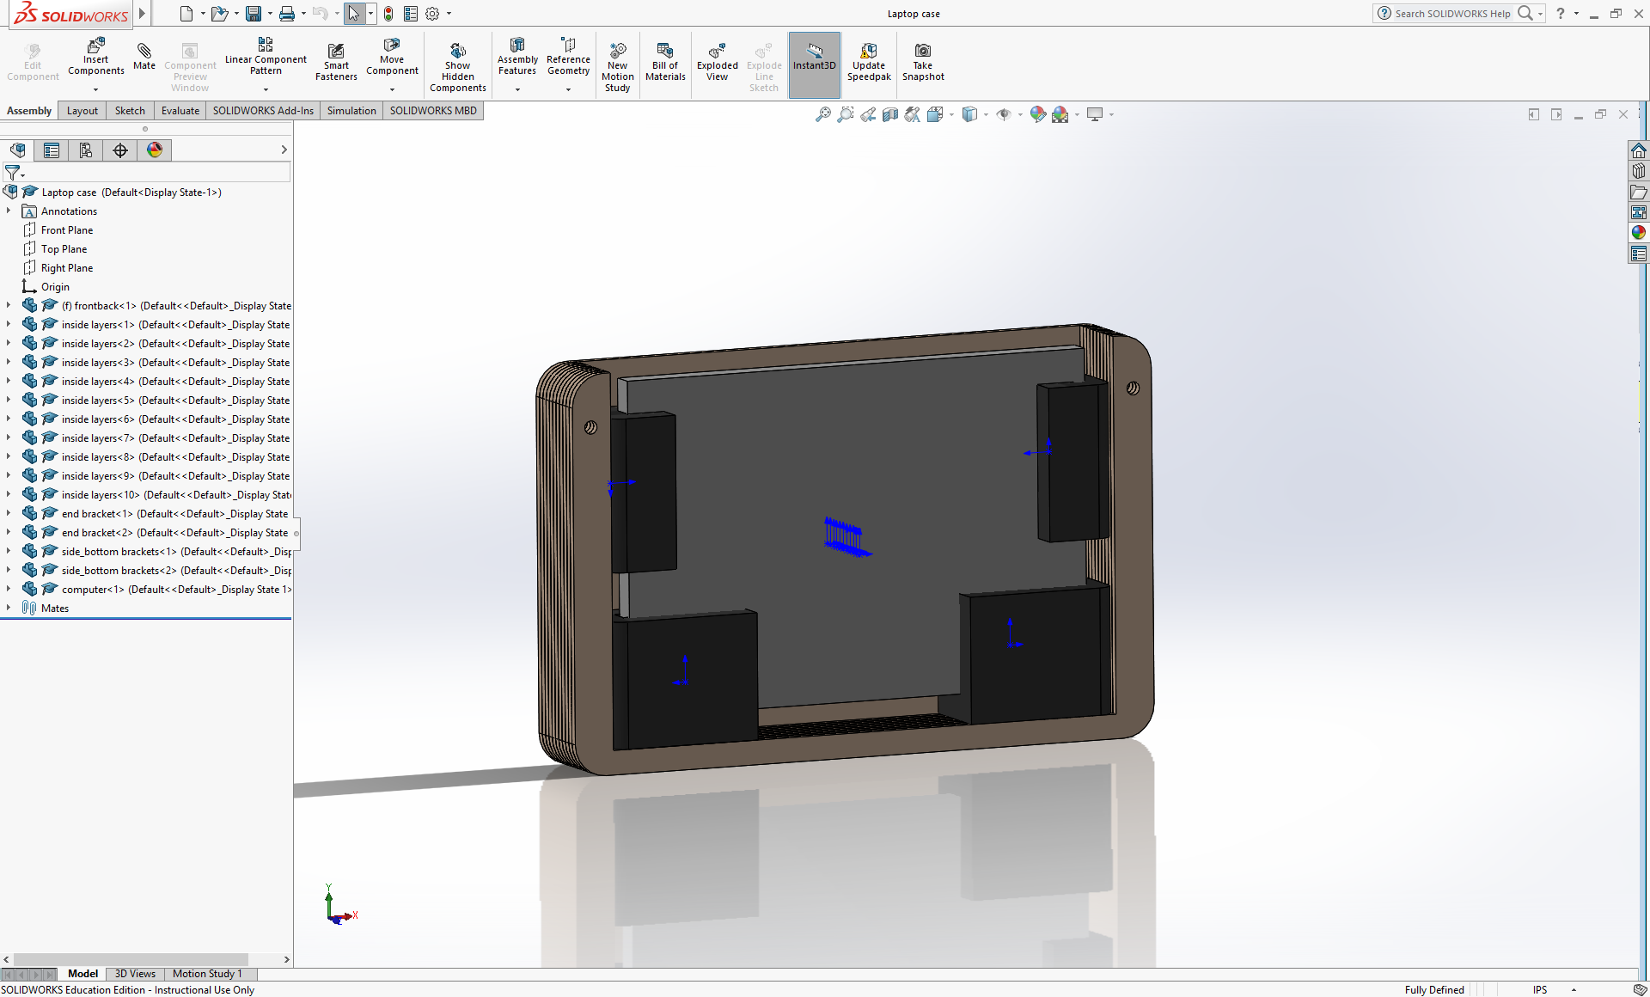
Task: Click the Exploded View icon
Action: [717, 52]
